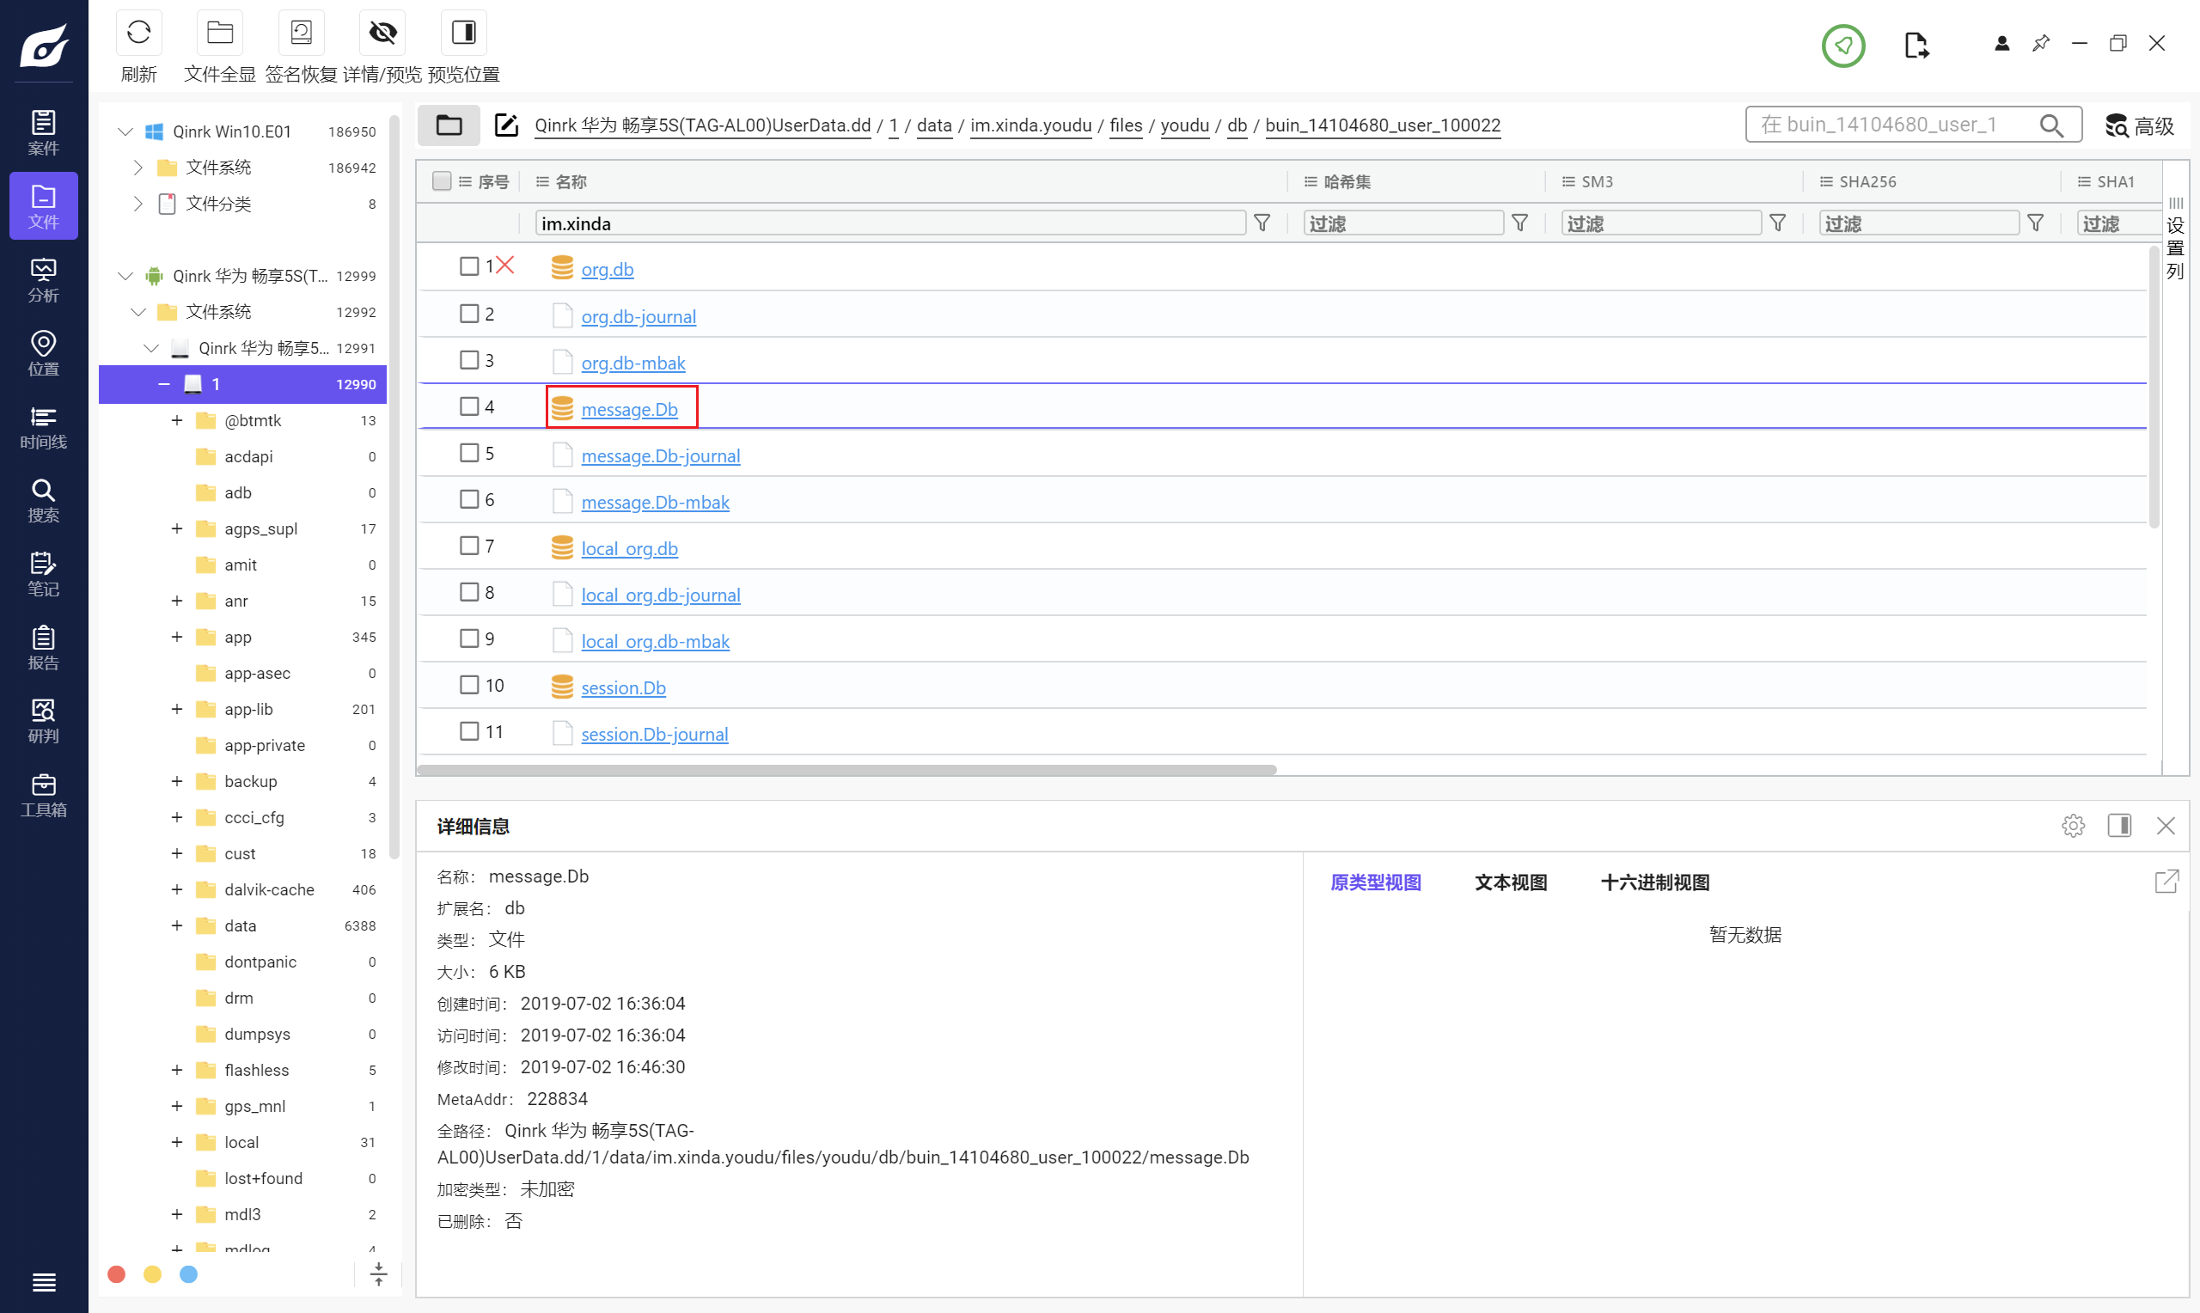Image resolution: width=2200 pixels, height=1313 pixels.
Task: Check the box for local_org.db row
Action: 469,546
